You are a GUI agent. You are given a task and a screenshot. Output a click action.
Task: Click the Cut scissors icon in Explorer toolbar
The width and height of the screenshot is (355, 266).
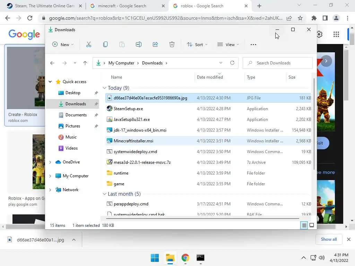[x=89, y=45]
